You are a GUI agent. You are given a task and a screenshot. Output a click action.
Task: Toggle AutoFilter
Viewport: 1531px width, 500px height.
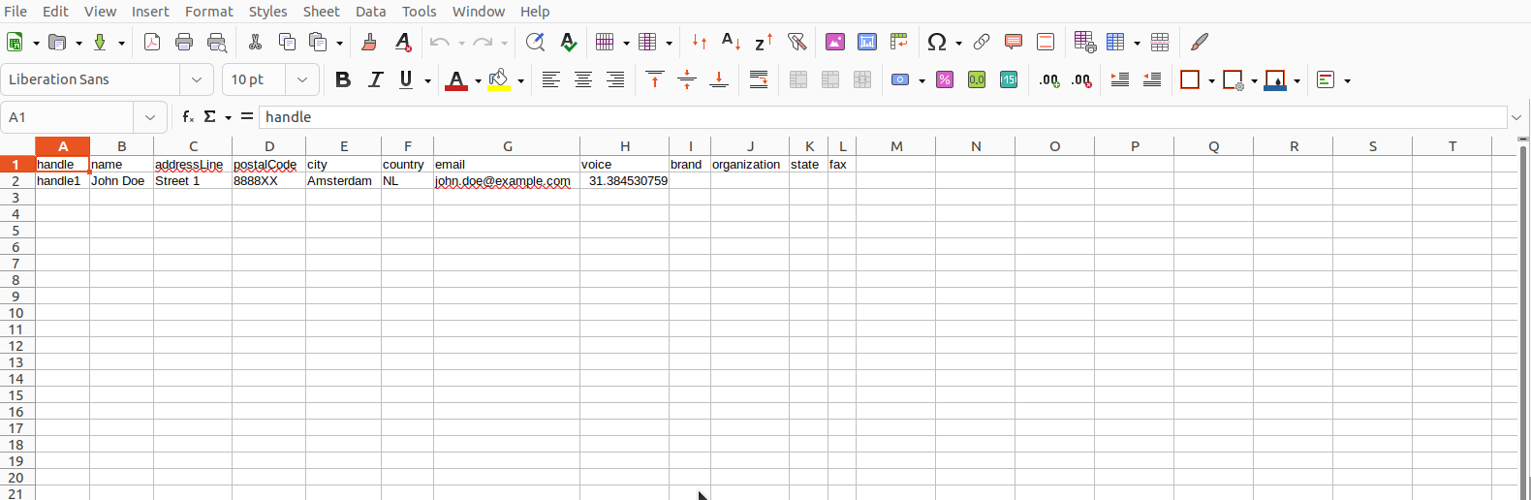click(797, 42)
